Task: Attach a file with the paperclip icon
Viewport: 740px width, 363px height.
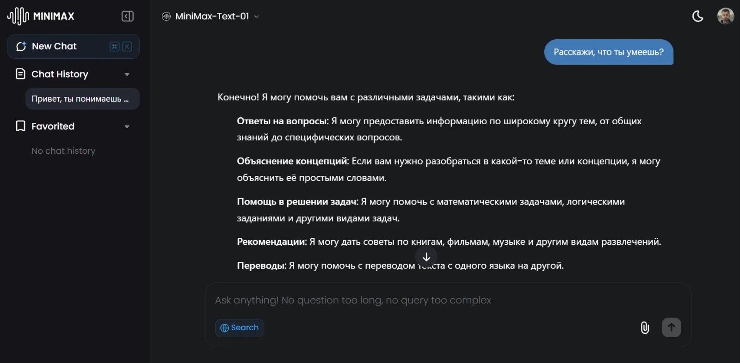Action: click(645, 327)
